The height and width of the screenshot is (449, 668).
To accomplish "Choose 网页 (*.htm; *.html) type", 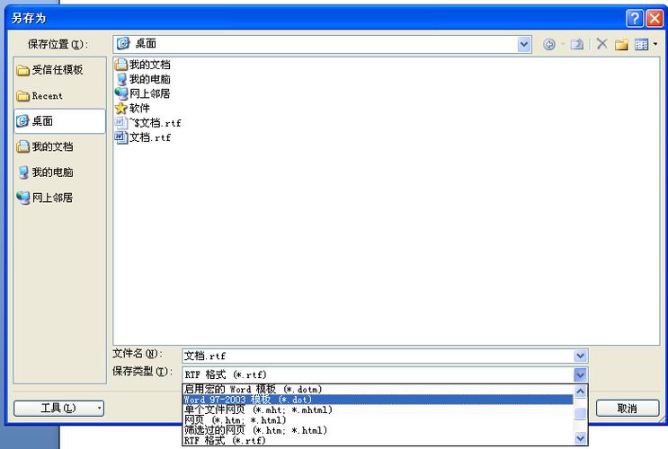I will pyautogui.click(x=378, y=420).
